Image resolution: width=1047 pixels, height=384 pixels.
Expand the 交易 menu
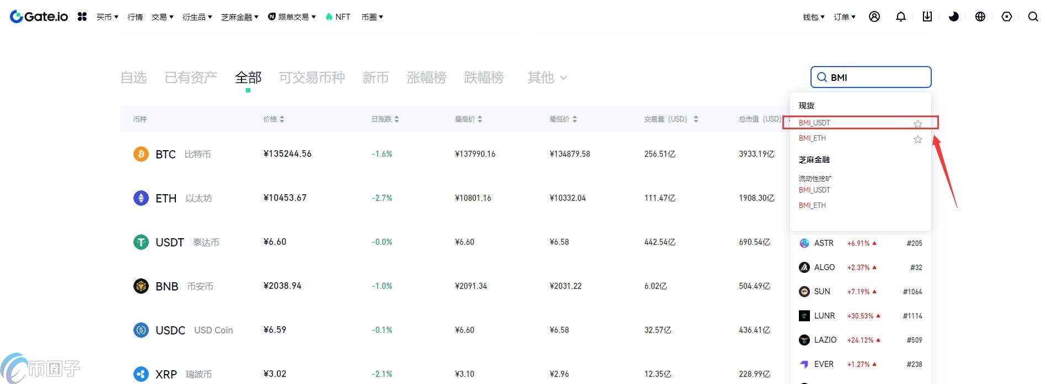click(x=163, y=17)
